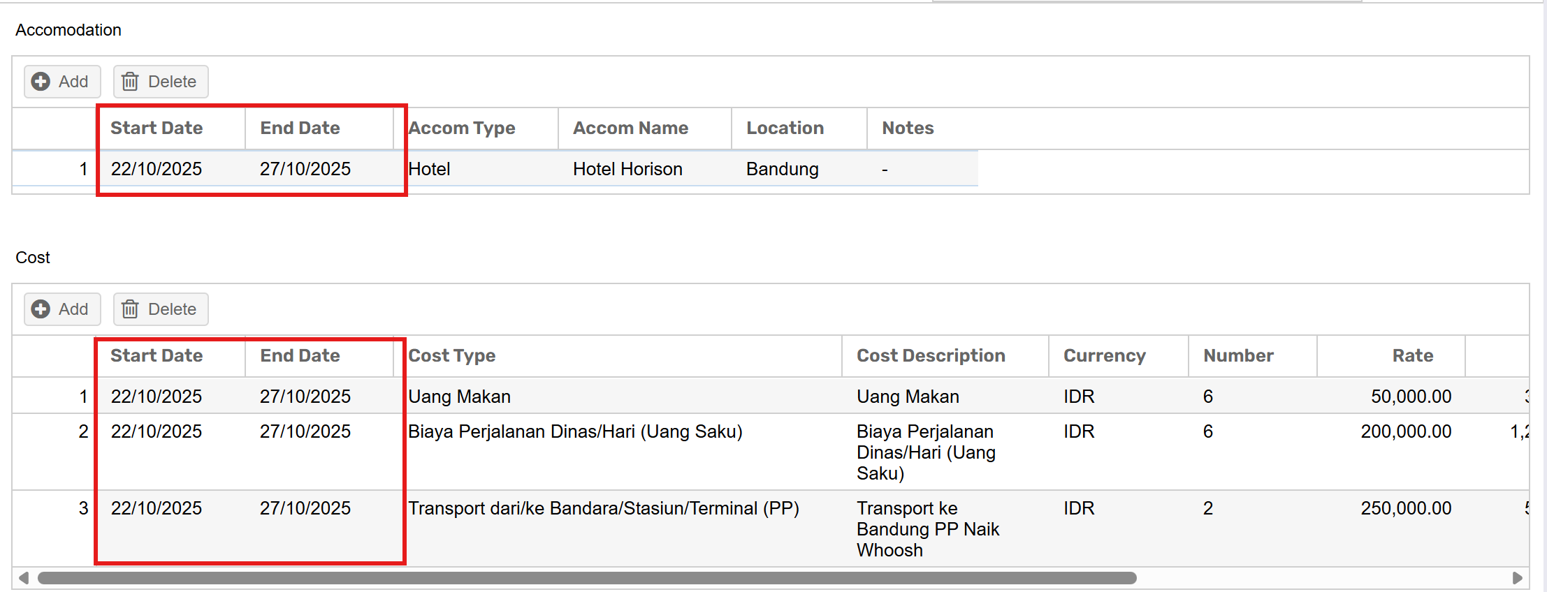1547x592 pixels.
Task: Select the Biaya Perjalanan Dinas/Hari cost type row
Action: tap(575, 432)
